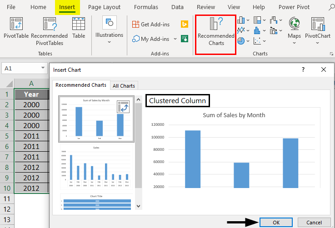
Task: Insert a line or area chart
Action: tap(241, 30)
